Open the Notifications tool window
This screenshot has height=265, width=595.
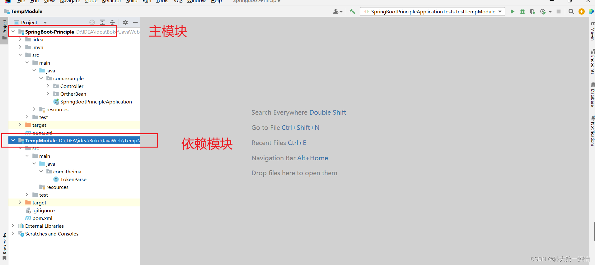coord(592,131)
